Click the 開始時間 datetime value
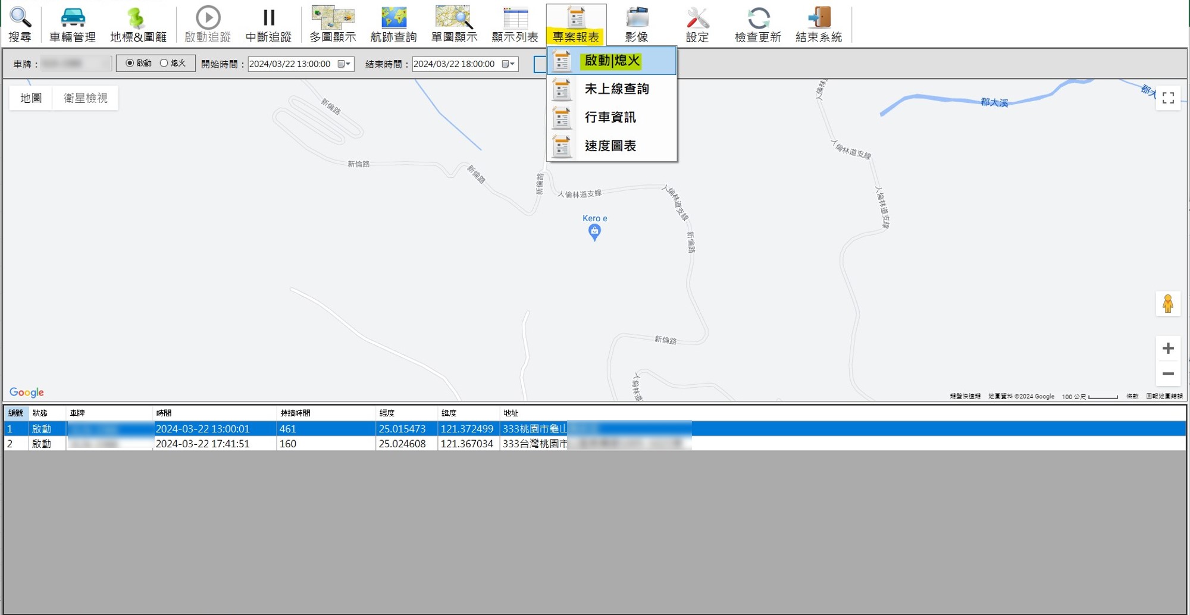This screenshot has width=1190, height=615. click(x=290, y=64)
